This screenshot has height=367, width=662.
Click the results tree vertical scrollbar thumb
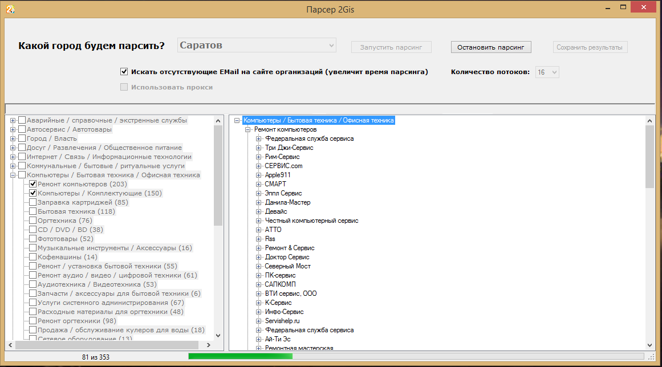[x=649, y=157]
